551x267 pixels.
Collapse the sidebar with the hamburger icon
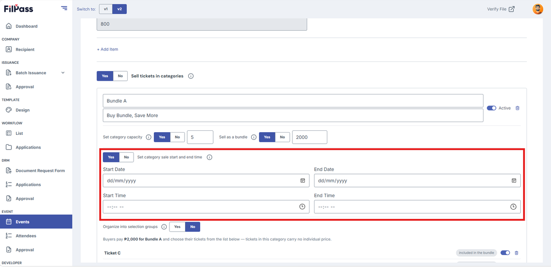click(64, 9)
